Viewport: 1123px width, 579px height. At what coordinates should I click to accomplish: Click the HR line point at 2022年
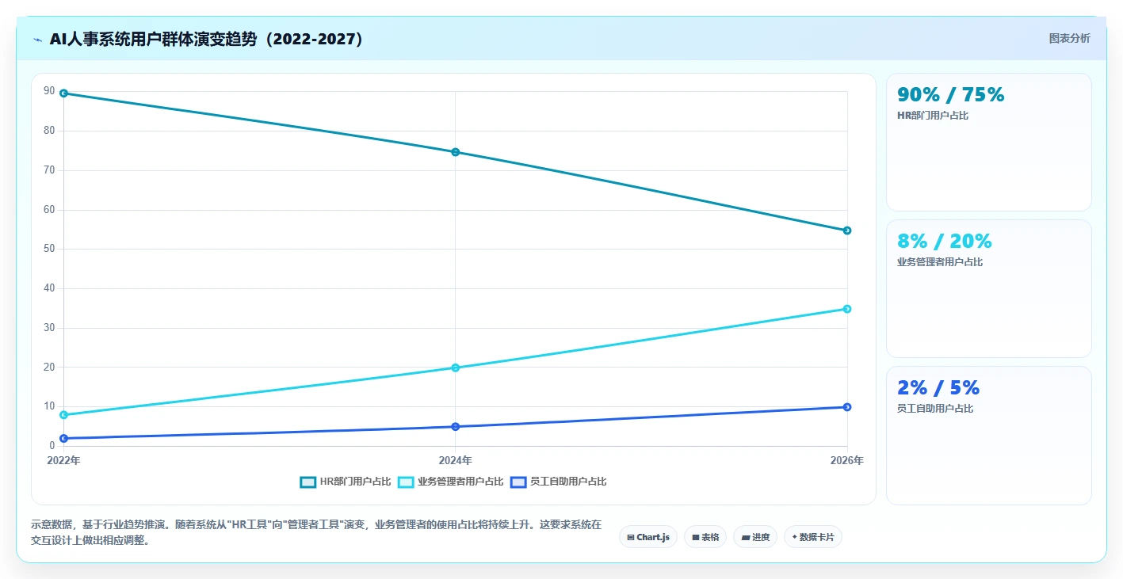point(63,93)
